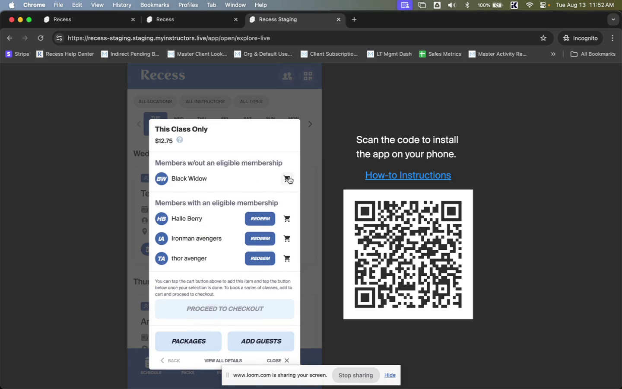The height and width of the screenshot is (389, 622).
Task: Click the Incognito profile indicator
Action: tap(581, 38)
